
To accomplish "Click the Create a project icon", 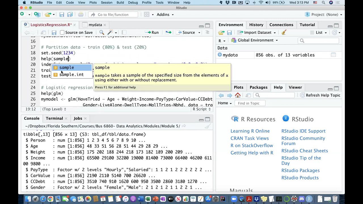I will click(x=37, y=14).
